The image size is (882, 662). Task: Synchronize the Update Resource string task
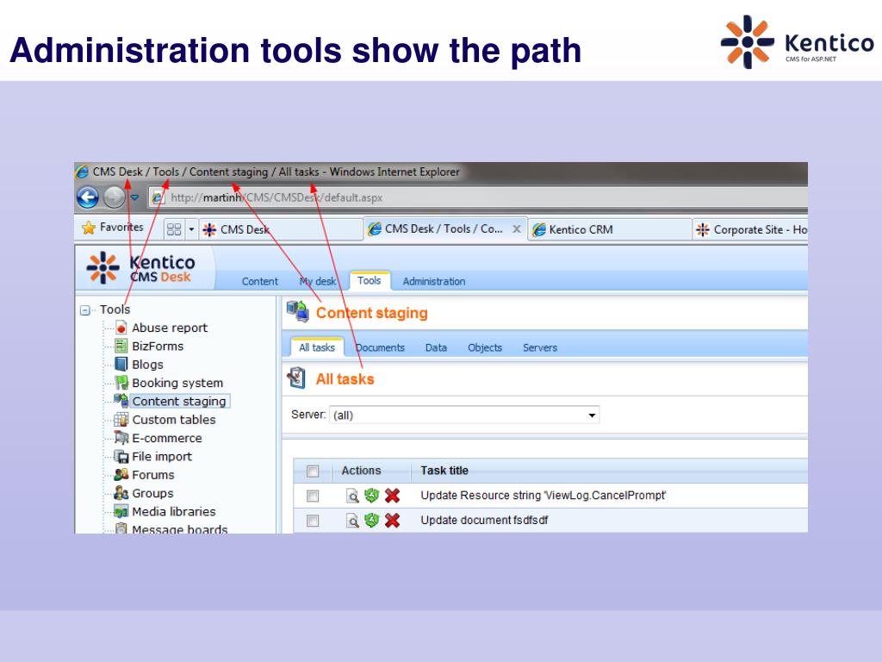371,496
